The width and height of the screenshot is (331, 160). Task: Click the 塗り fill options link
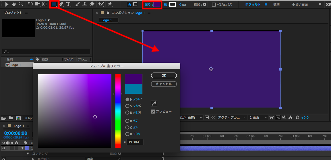pyautogui.click(x=148, y=4)
